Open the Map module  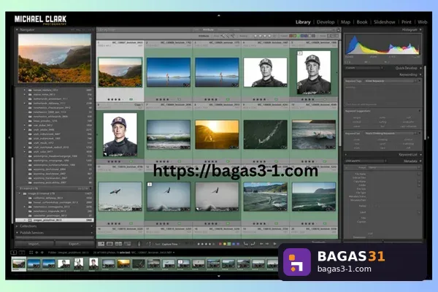[x=345, y=22]
